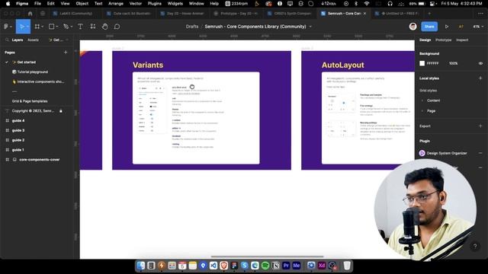Expand the page selector dropdown in Layers

coord(59,40)
